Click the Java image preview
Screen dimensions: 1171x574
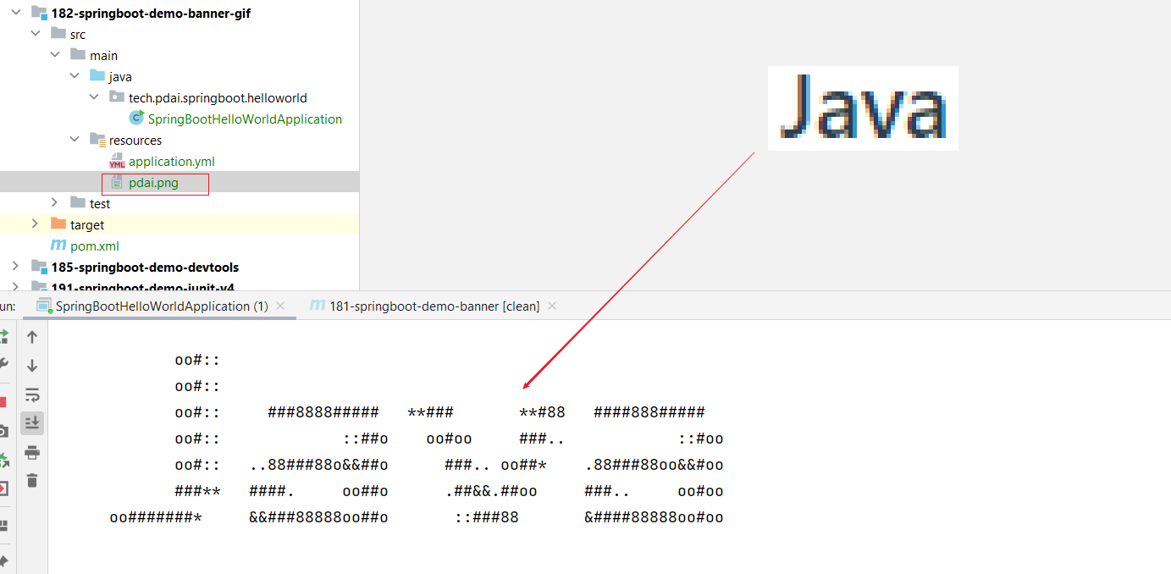pos(862,108)
